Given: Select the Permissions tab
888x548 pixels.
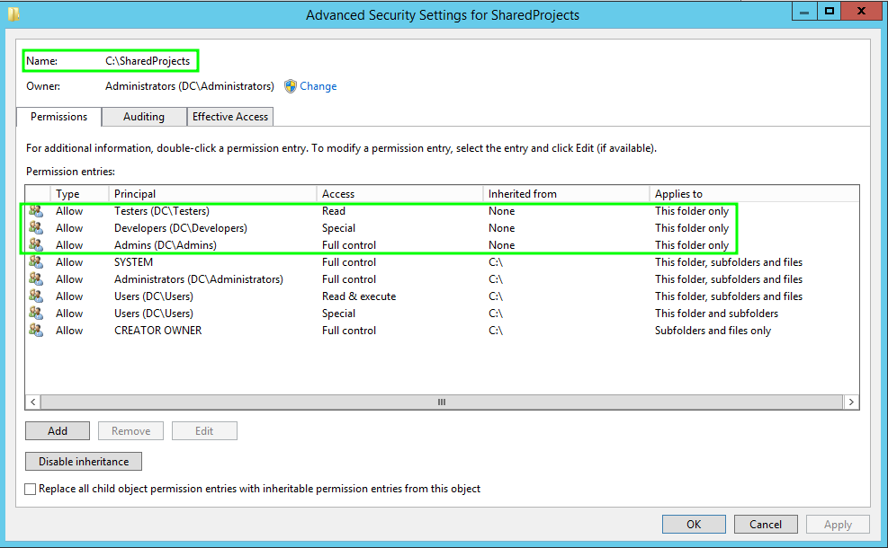Looking at the screenshot, I should [x=59, y=117].
